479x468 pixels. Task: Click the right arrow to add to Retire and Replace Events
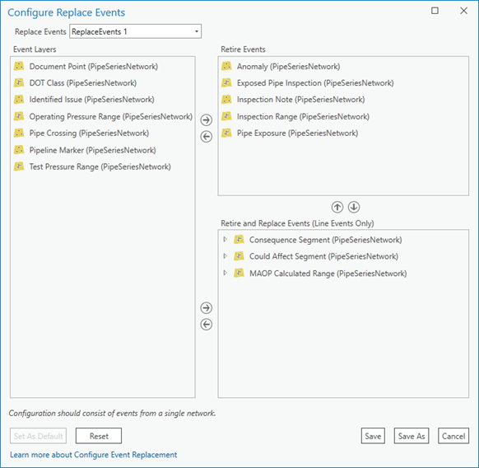coord(207,307)
